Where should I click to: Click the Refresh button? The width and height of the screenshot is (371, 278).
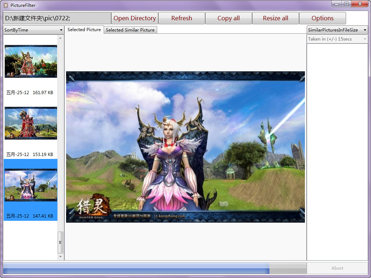click(181, 18)
